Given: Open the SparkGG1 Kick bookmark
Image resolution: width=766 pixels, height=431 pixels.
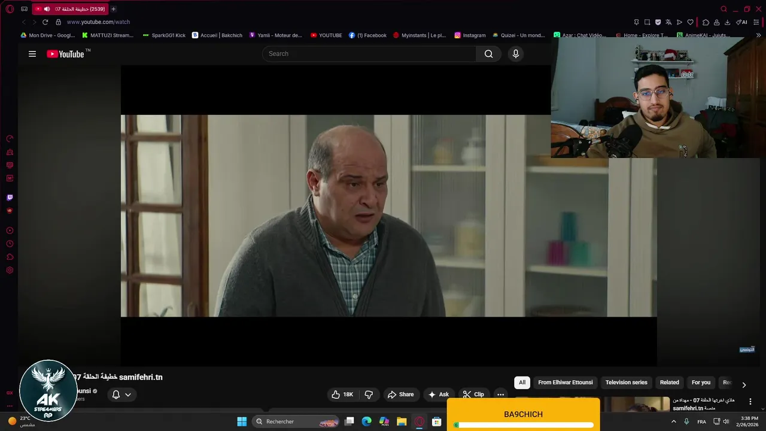Looking at the screenshot, I should click(164, 35).
